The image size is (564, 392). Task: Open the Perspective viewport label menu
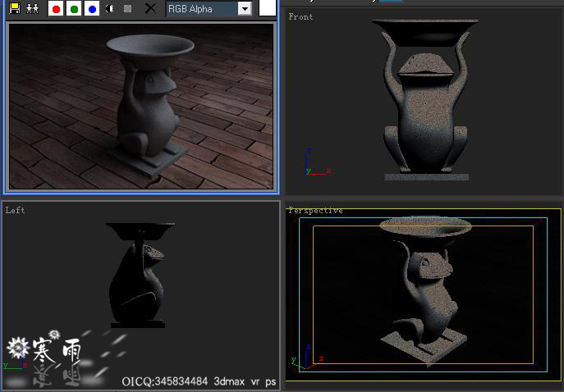[315, 211]
